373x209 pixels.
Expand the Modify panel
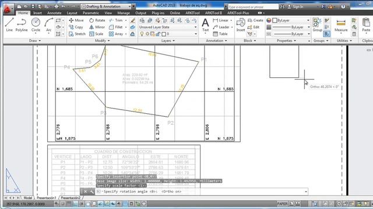click(x=103, y=41)
